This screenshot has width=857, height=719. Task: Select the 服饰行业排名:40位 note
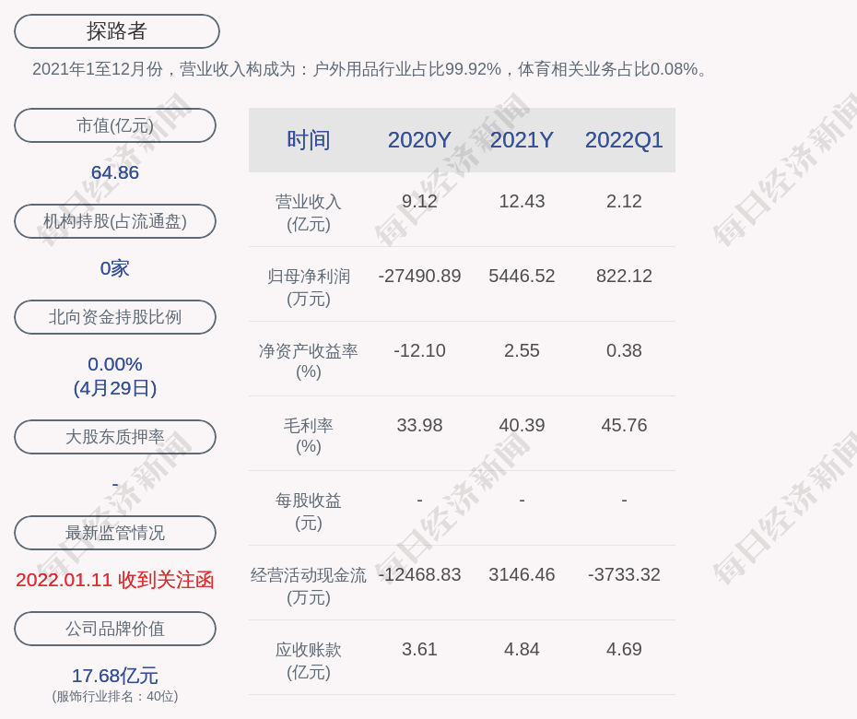coord(115,697)
